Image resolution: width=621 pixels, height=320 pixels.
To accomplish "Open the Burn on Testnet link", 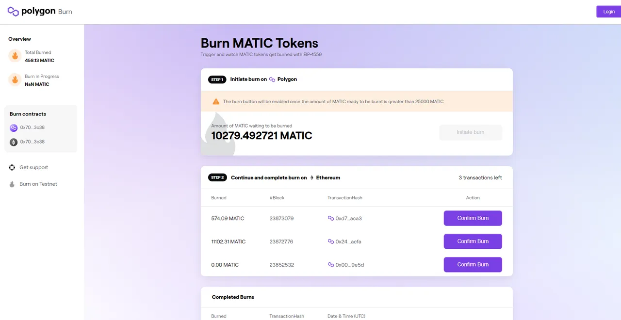I will pos(38,184).
